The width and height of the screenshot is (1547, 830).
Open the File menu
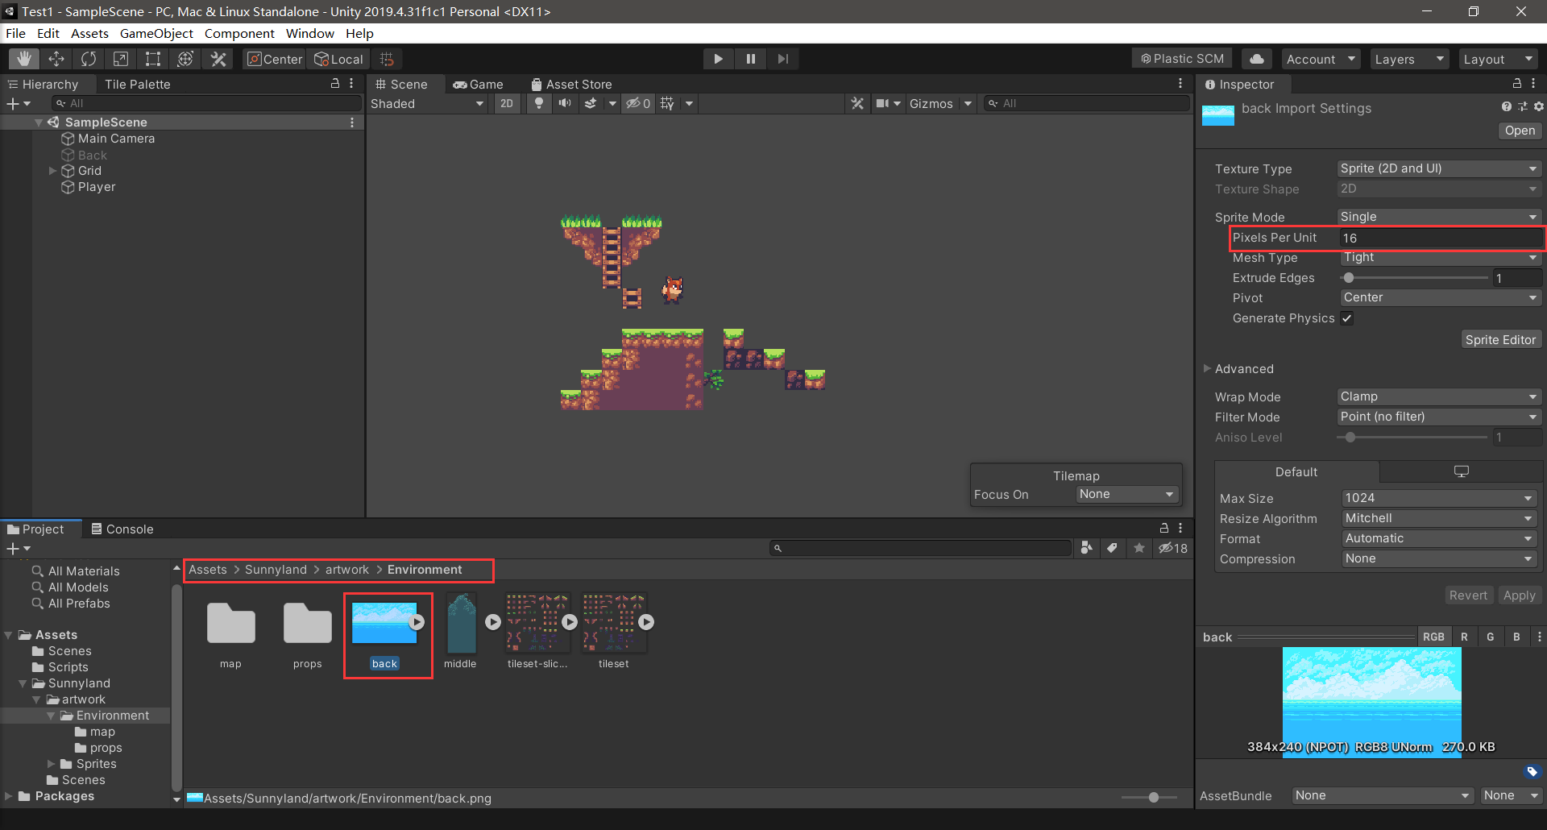15,33
